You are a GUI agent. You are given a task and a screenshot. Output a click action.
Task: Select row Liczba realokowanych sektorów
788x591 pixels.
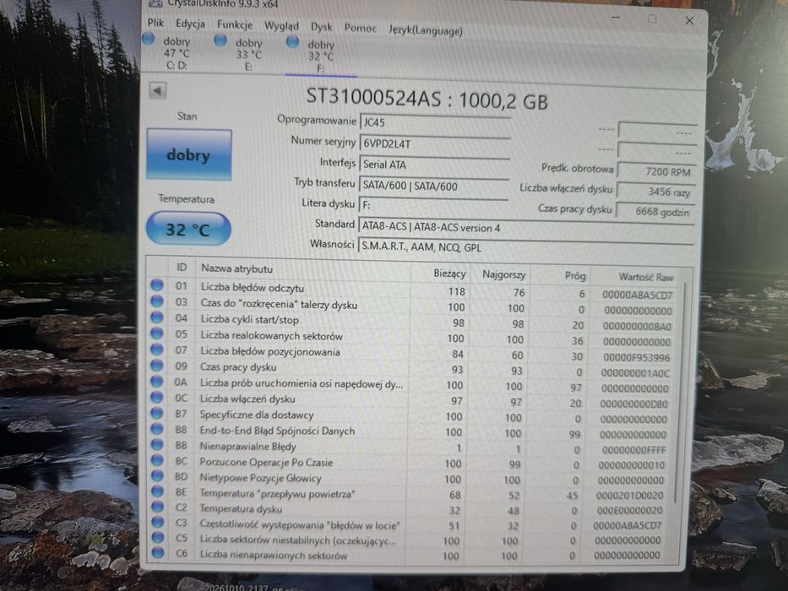[x=413, y=338]
